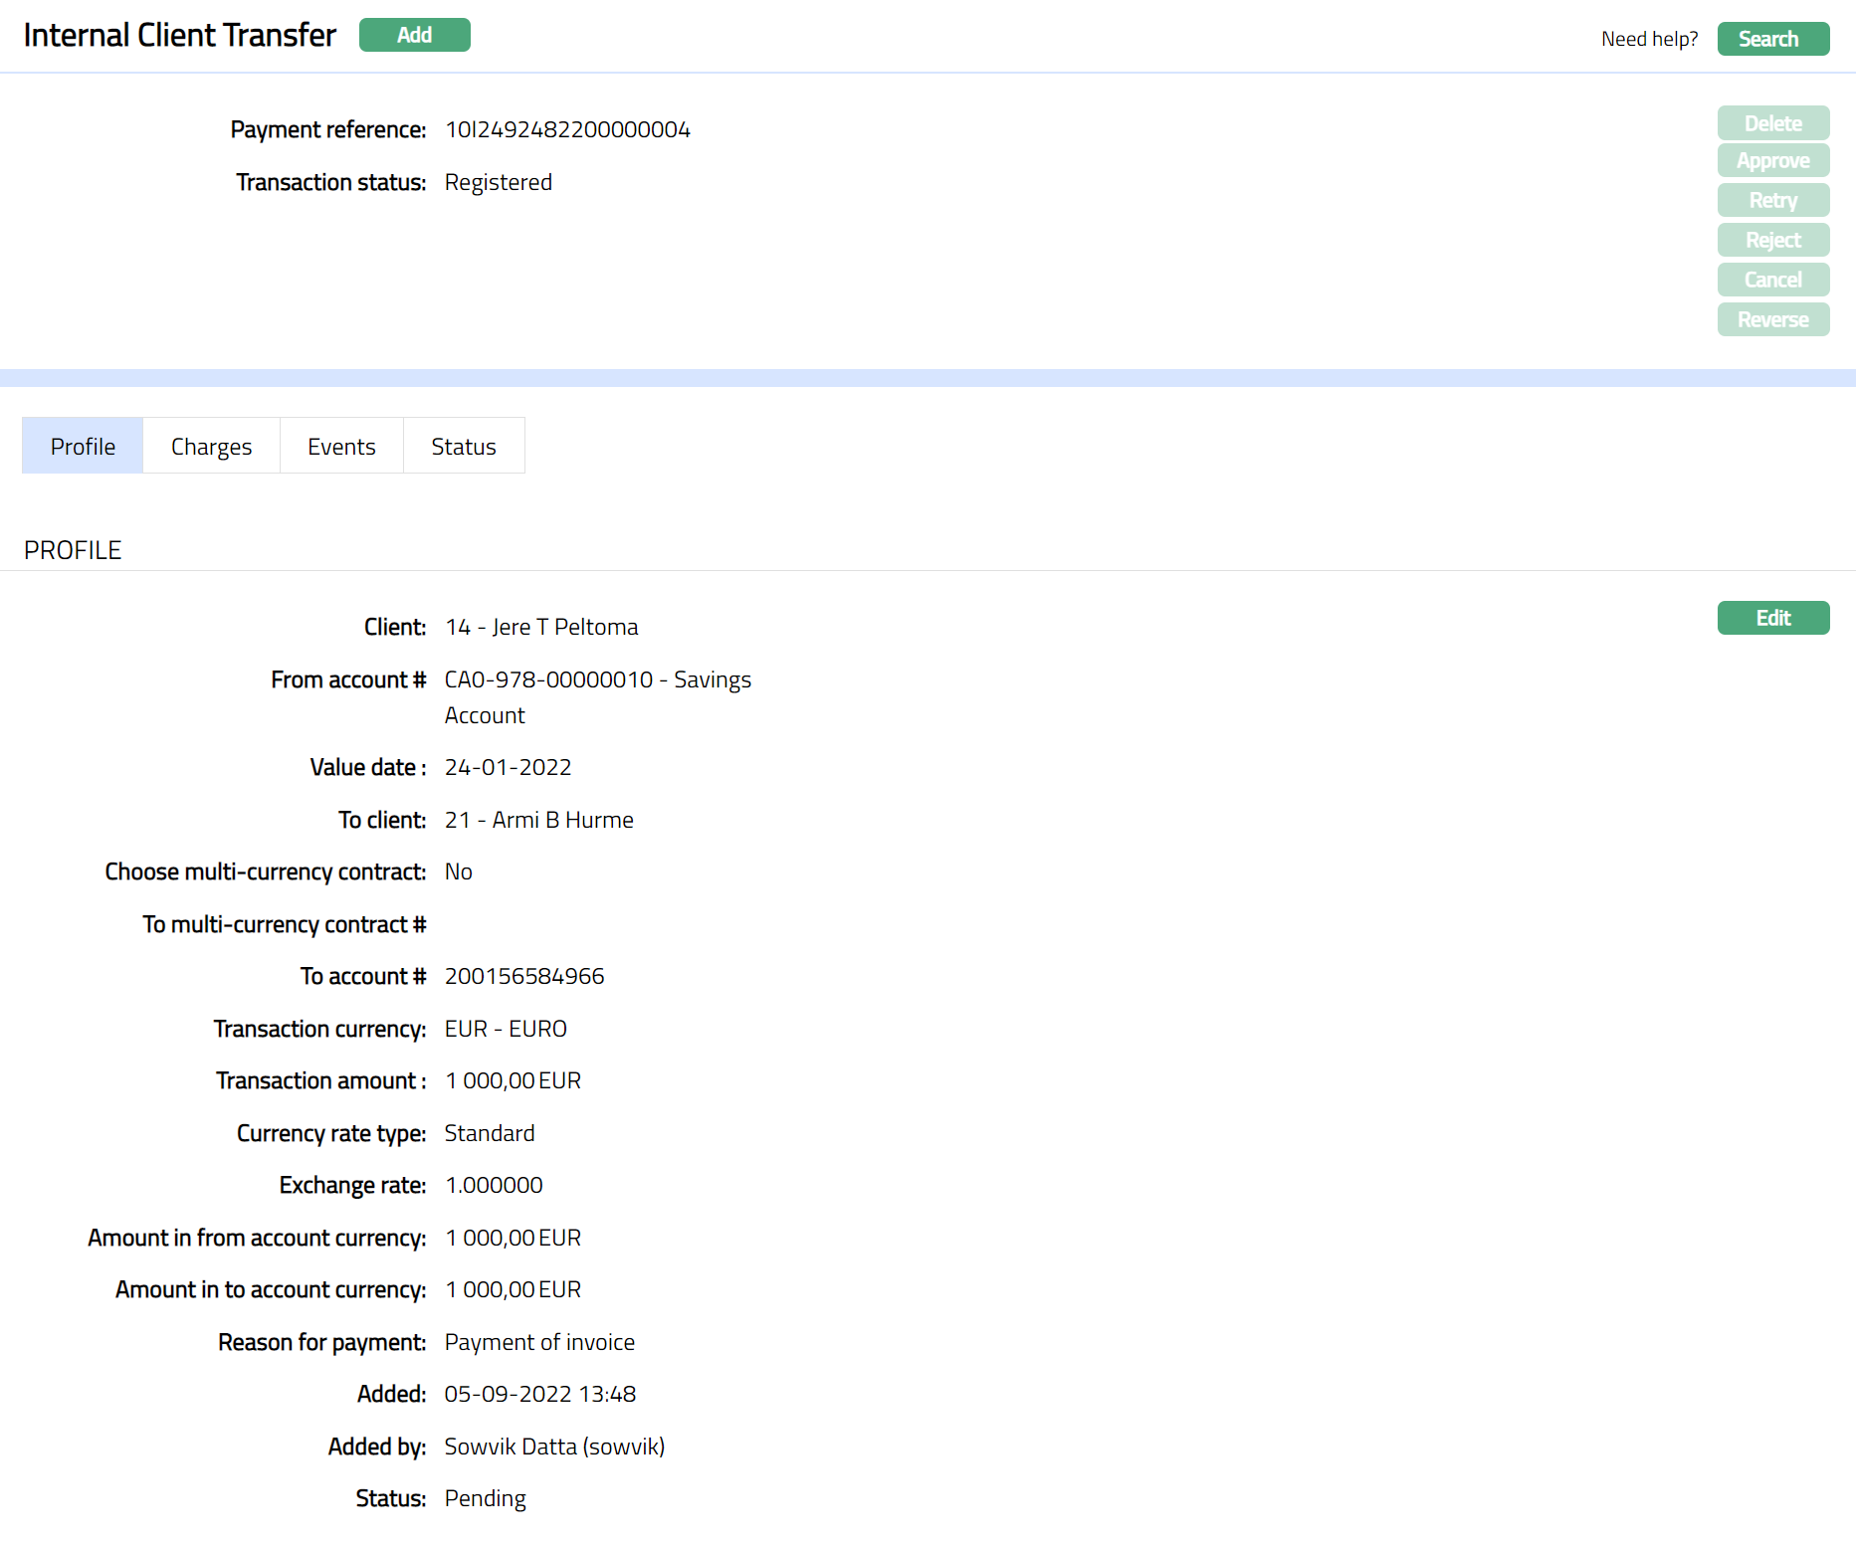Click the To account number 200156584966

coord(524,977)
